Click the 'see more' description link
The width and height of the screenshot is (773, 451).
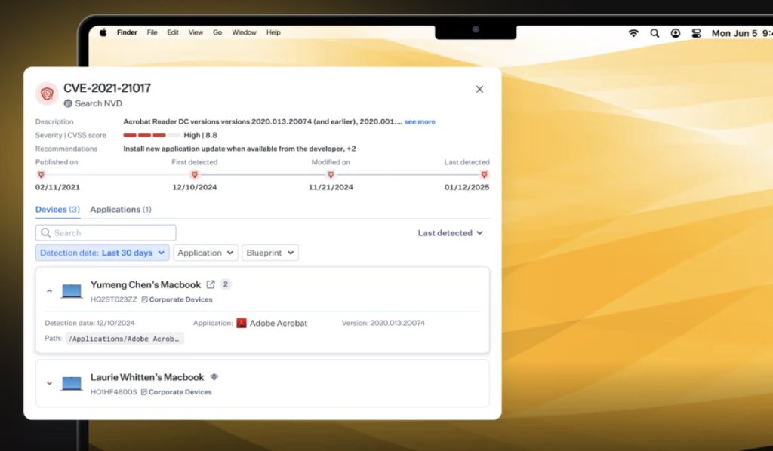(420, 122)
